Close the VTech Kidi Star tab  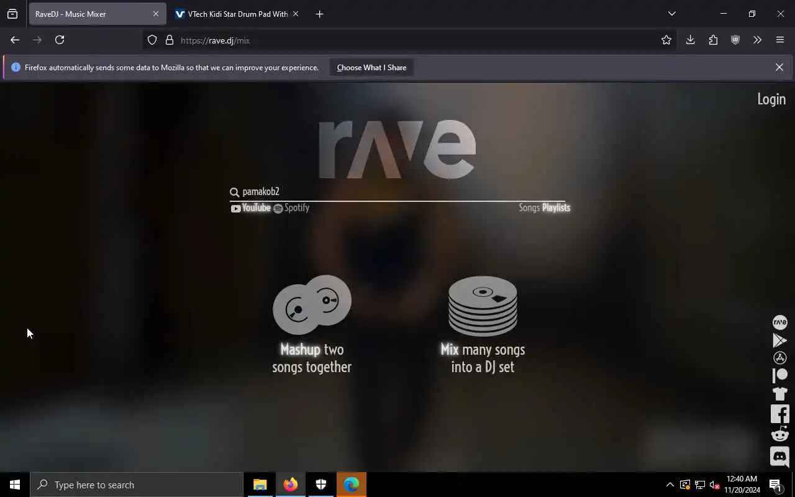point(296,14)
